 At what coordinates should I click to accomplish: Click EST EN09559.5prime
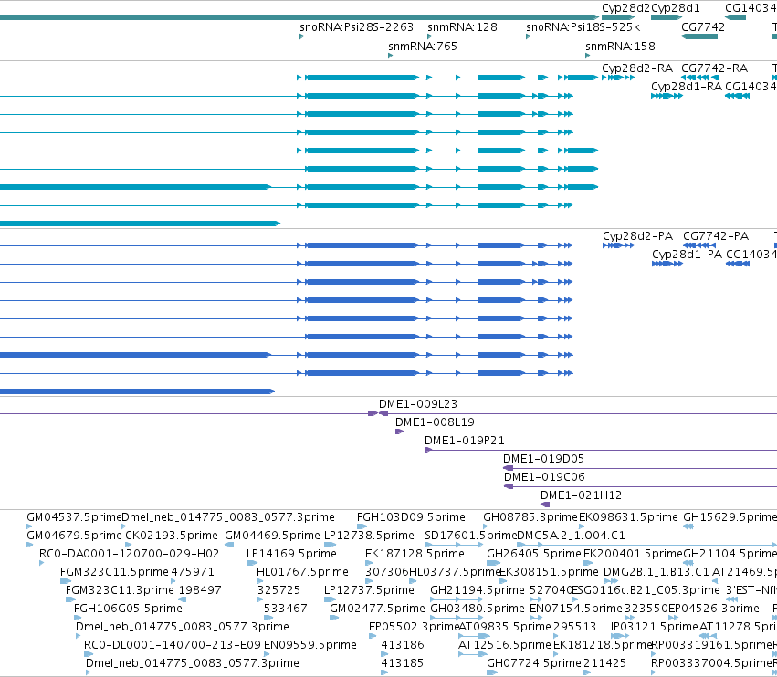click(310, 645)
